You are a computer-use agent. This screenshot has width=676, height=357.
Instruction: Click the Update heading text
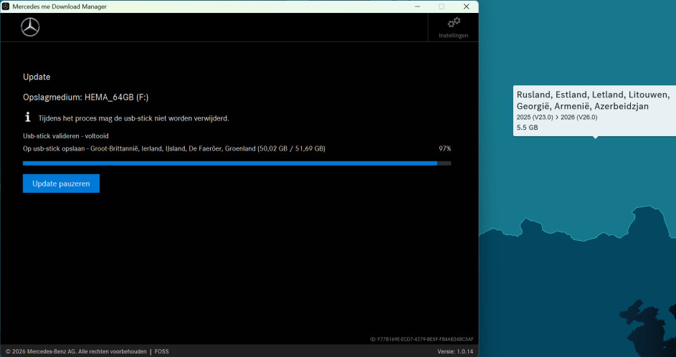(x=37, y=77)
